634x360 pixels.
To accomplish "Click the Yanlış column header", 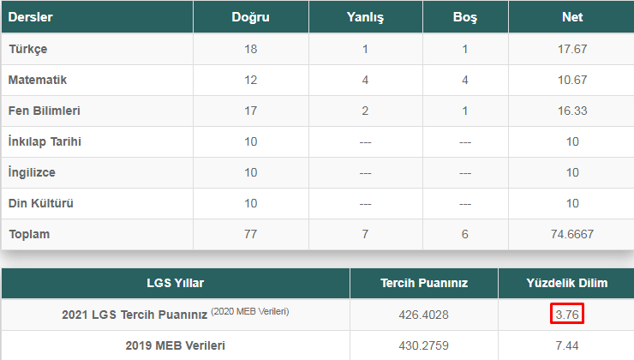I will tap(365, 17).
